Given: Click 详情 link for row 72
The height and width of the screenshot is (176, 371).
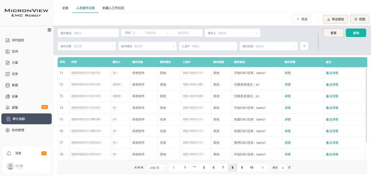Looking at the screenshot, I should (287, 85).
